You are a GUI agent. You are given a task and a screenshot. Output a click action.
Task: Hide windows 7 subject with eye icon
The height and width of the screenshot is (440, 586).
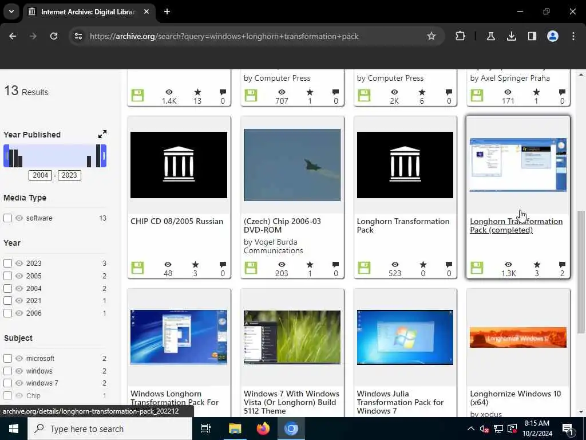pos(19,383)
